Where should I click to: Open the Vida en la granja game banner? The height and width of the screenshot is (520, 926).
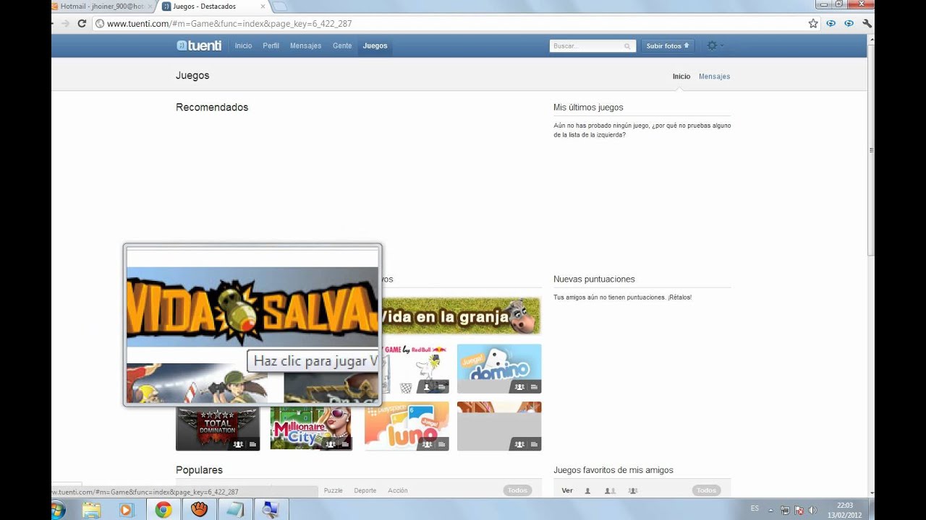(x=461, y=316)
